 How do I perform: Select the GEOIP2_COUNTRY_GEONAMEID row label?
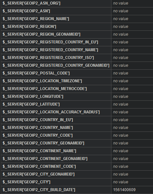pos(43,143)
